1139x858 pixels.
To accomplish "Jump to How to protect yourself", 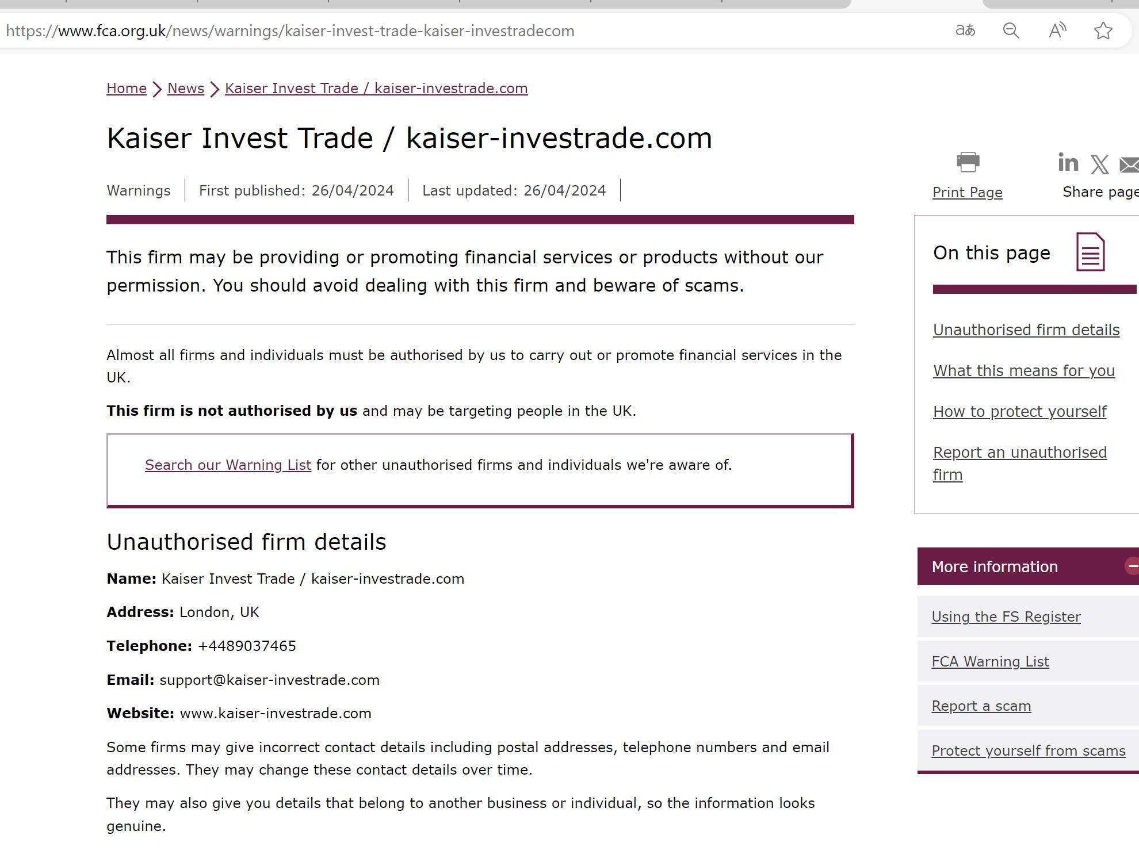I will coord(1019,412).
